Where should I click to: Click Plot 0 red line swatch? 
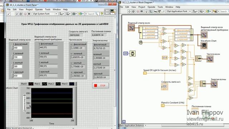click(31, 84)
